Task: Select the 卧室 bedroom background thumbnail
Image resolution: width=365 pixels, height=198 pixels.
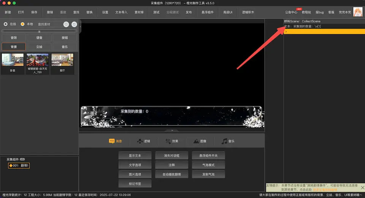Action: pyautogui.click(x=13, y=63)
